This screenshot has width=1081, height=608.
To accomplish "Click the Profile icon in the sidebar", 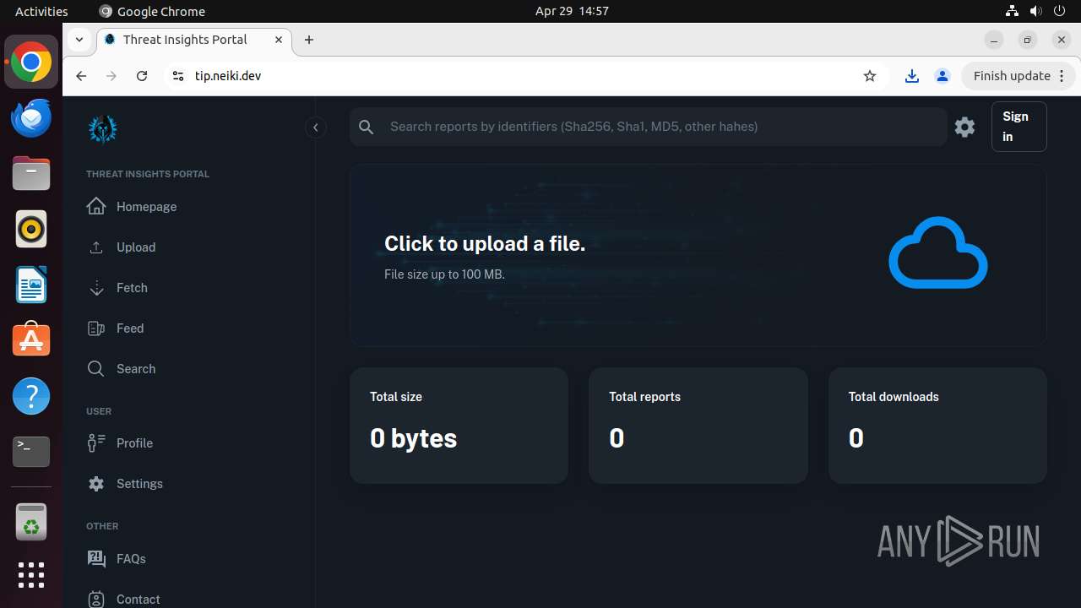I will pyautogui.click(x=96, y=442).
